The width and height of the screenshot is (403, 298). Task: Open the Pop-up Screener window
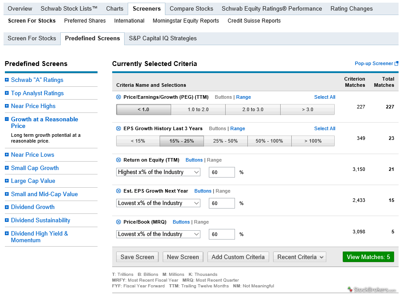click(376, 64)
